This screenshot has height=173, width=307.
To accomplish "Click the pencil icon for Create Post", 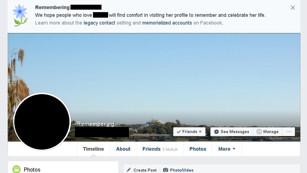I will click(x=129, y=170).
